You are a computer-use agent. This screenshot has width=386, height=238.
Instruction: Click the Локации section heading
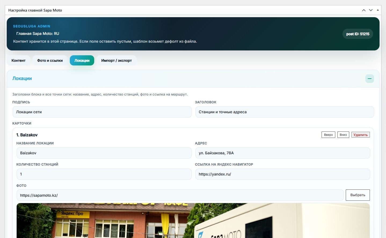22,78
